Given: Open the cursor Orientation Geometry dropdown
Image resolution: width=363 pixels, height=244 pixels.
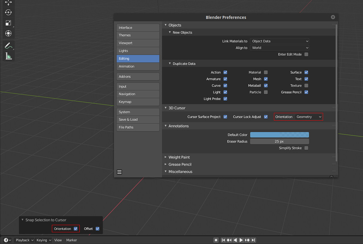Looking at the screenshot, I should 309,117.
